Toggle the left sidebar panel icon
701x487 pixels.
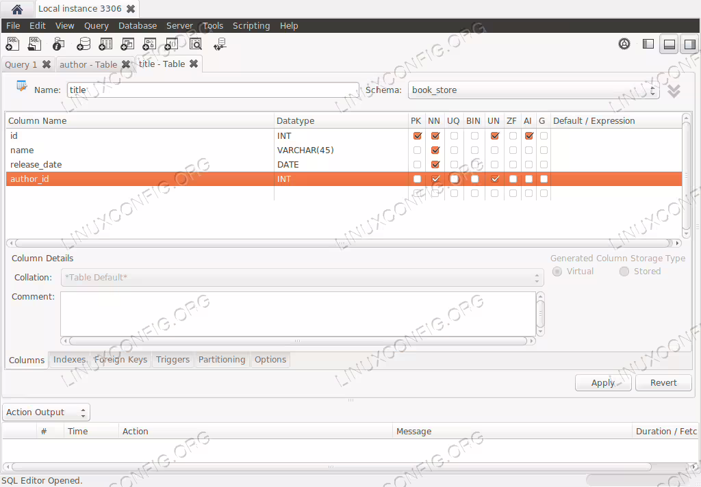[648, 44]
